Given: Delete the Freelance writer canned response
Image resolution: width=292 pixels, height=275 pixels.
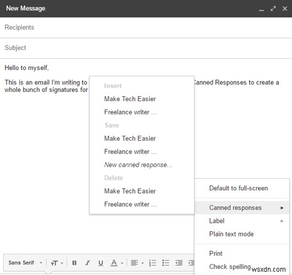Looking at the screenshot, I should (x=131, y=204).
